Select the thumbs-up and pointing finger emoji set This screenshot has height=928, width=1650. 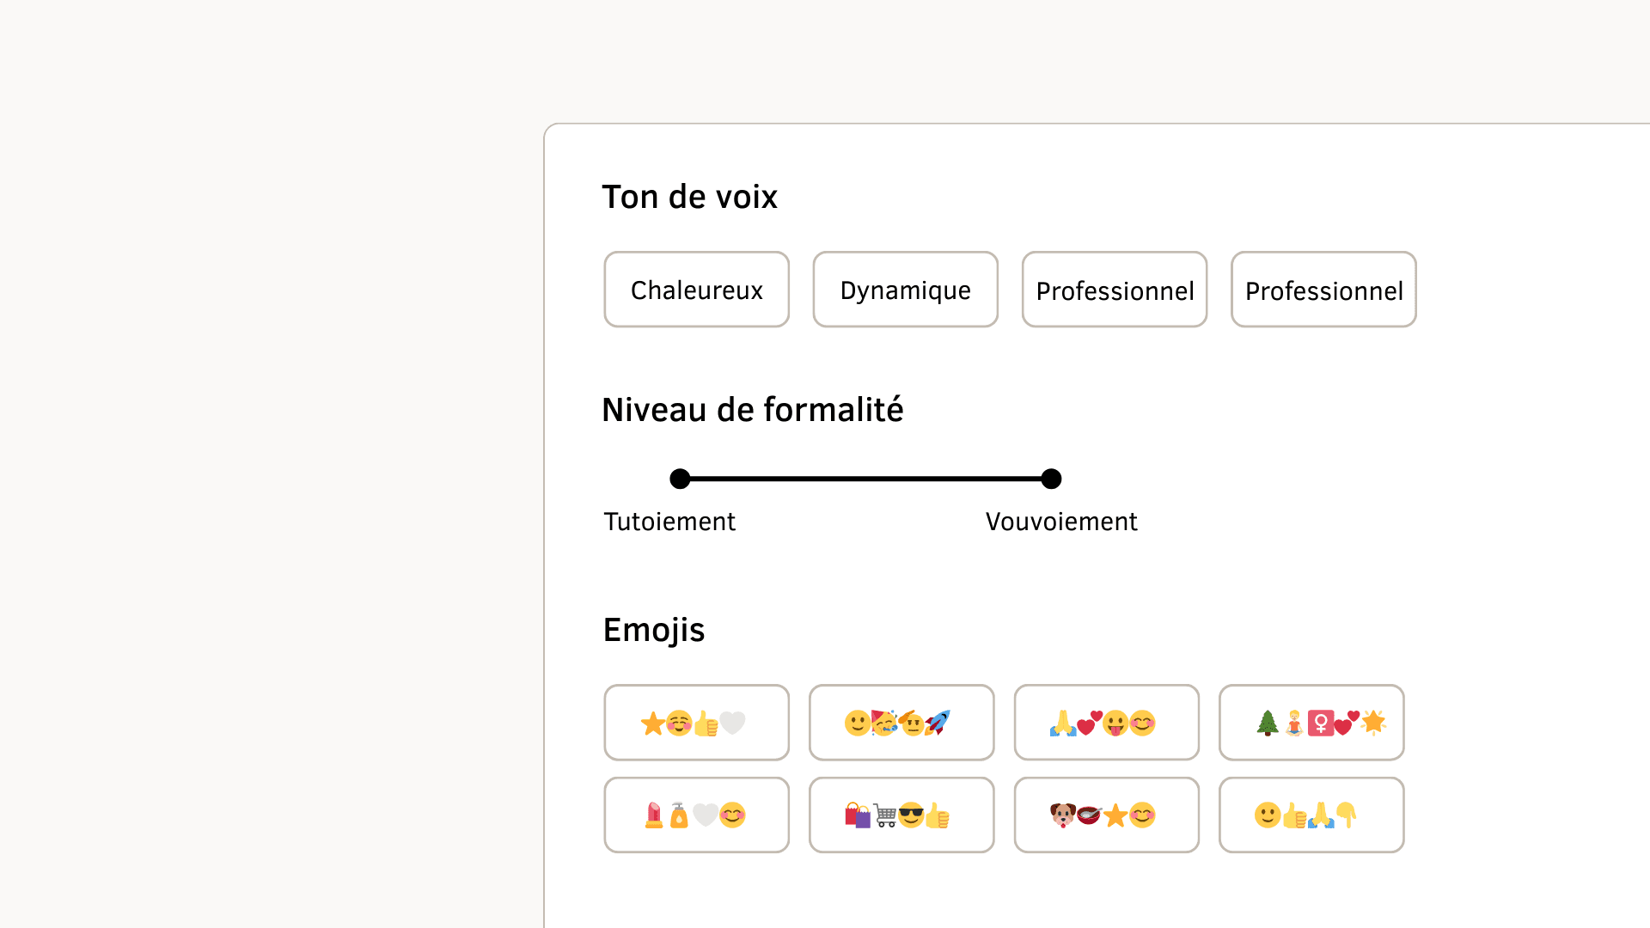coord(1311,815)
